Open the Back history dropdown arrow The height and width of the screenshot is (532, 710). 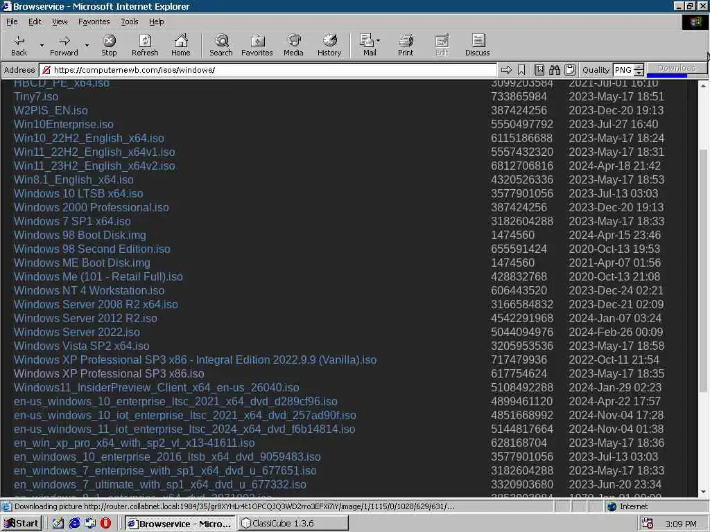[x=42, y=45]
